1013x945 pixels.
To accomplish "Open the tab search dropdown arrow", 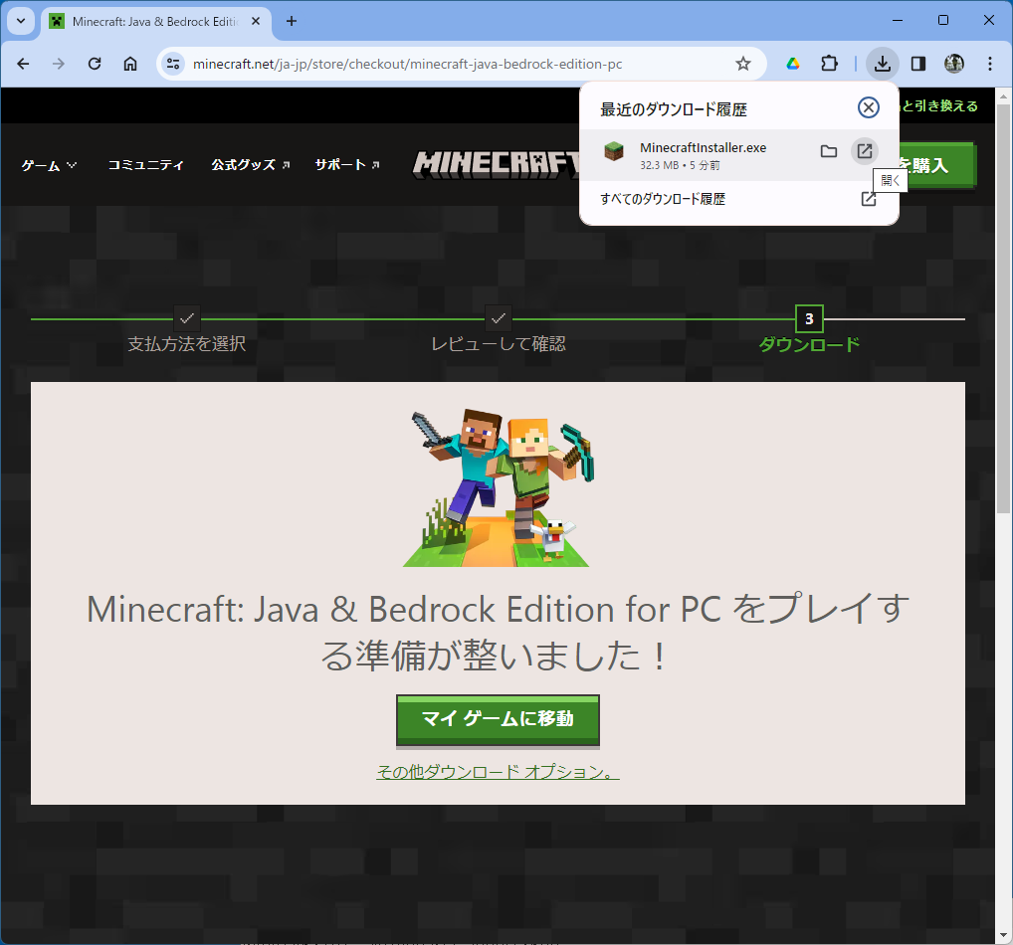I will [20, 21].
